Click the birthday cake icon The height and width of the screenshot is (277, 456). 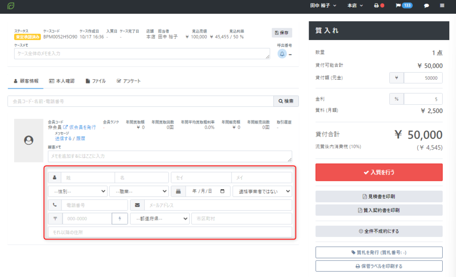tap(178, 191)
